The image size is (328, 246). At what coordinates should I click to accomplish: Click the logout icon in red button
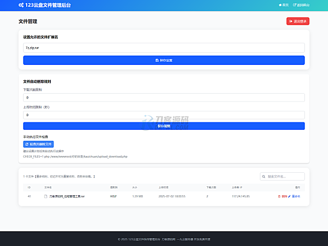point(291,21)
